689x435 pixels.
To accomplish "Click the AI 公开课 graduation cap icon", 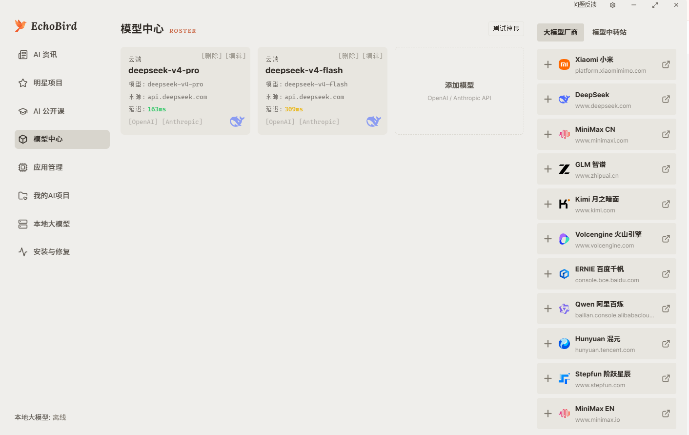I will (x=23, y=111).
